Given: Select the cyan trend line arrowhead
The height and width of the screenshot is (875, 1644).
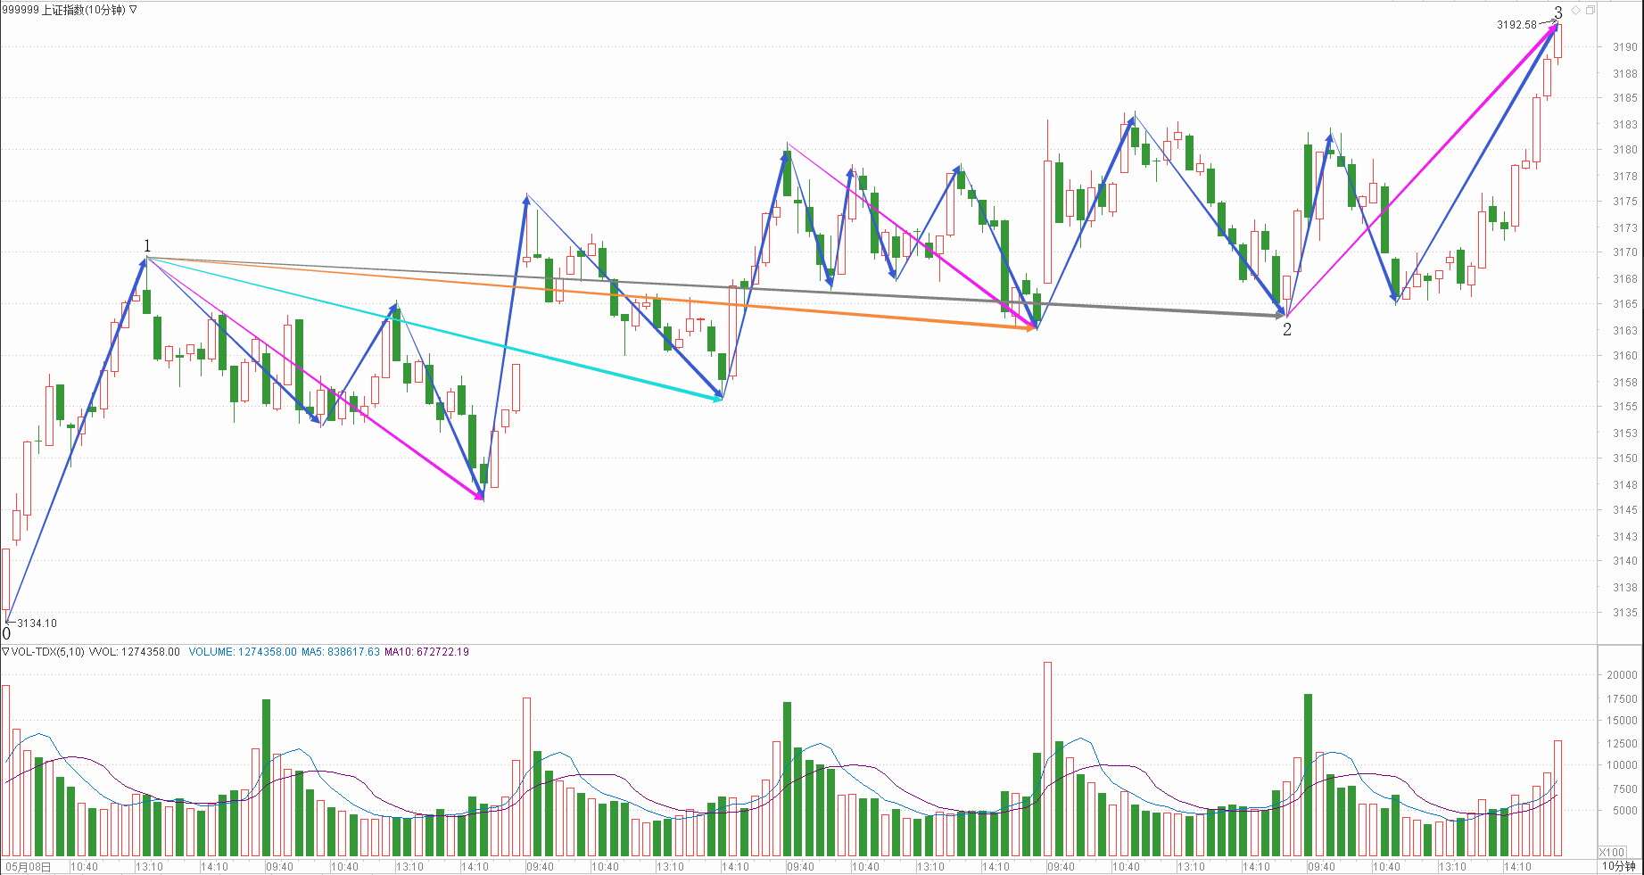Looking at the screenshot, I should pyautogui.click(x=717, y=399).
